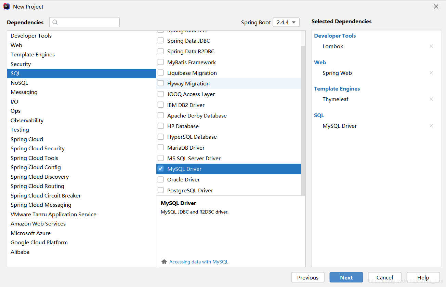This screenshot has width=446, height=287.
Task: Enable PostgreSQL Driver checkbox
Action: (160, 190)
